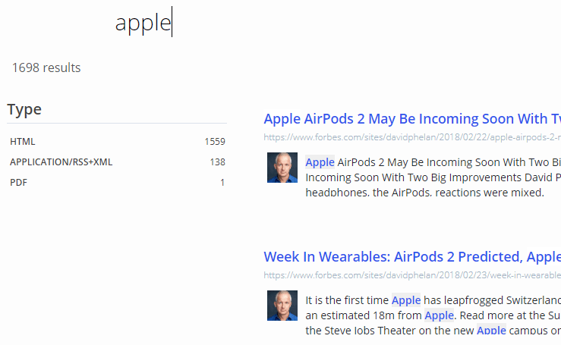The width and height of the screenshot is (561, 345).
Task: Click the Type facet heading
Action: click(x=24, y=109)
